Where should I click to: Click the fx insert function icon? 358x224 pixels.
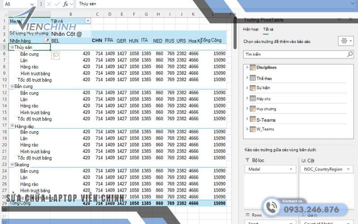(x=65, y=4)
